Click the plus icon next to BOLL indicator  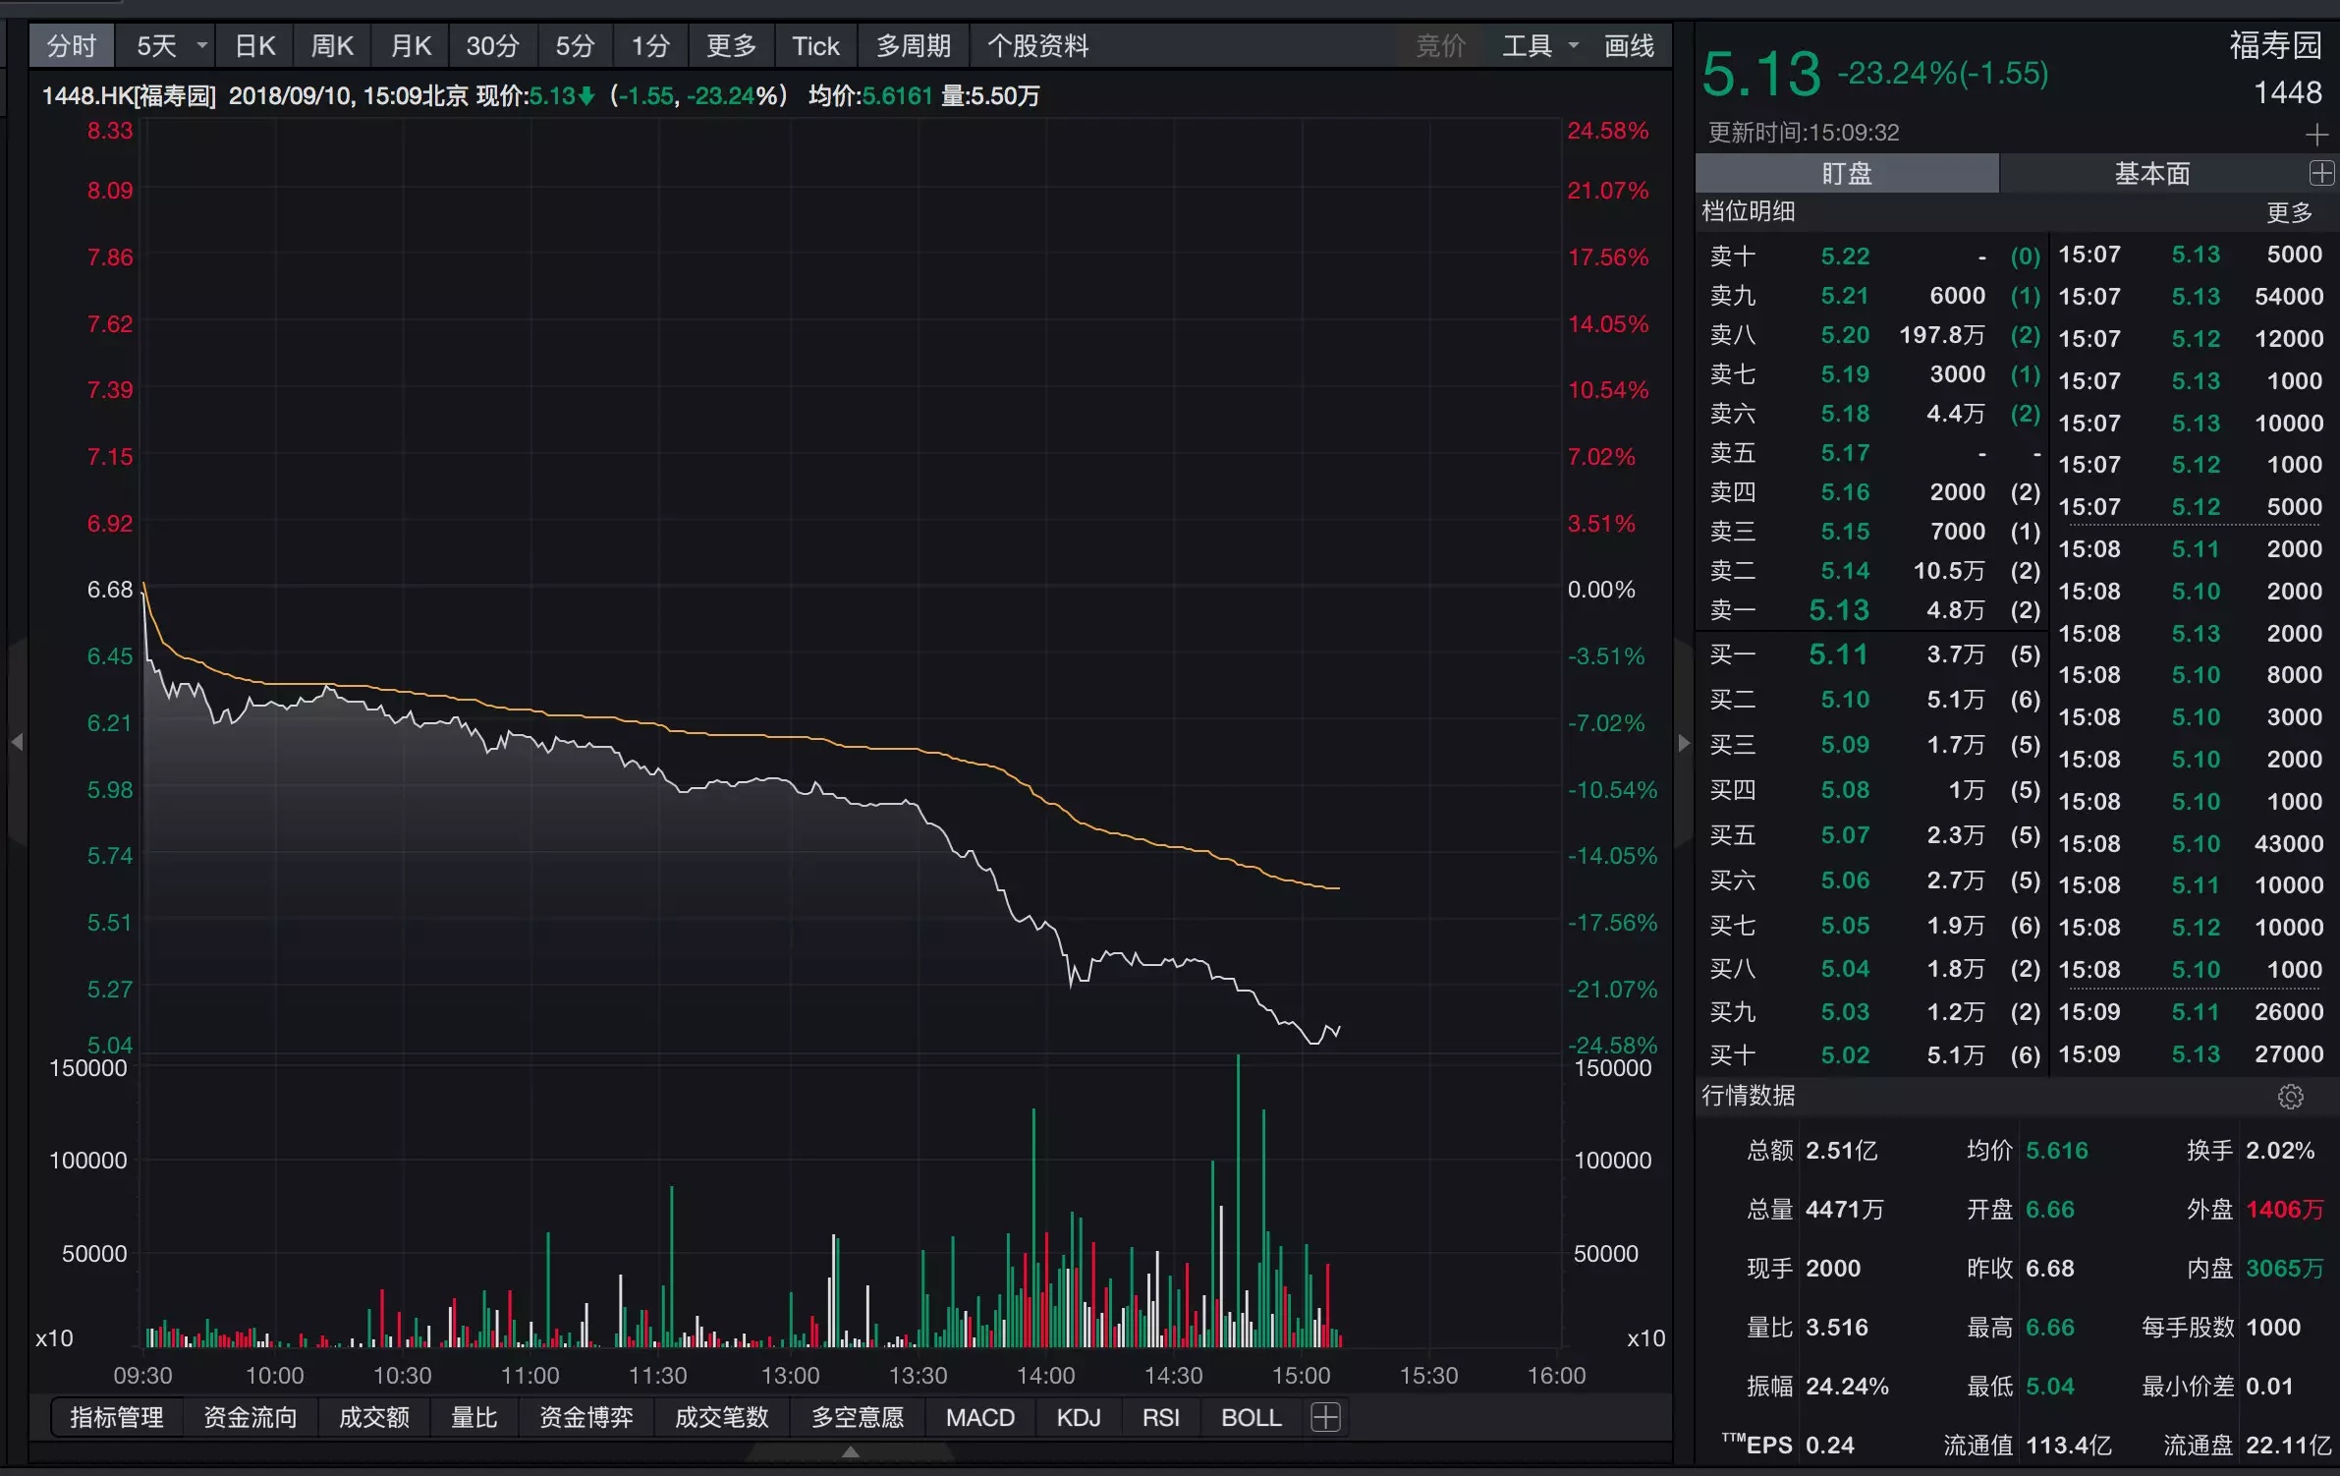(1325, 1417)
